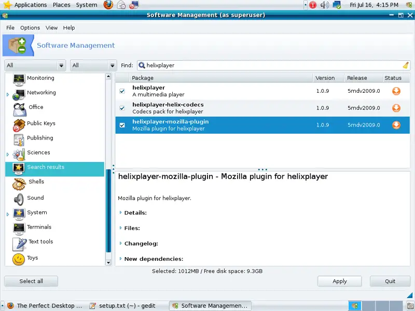This screenshot has height=311, width=415.
Task: Click the Public Keys category icon
Action: 19,125
